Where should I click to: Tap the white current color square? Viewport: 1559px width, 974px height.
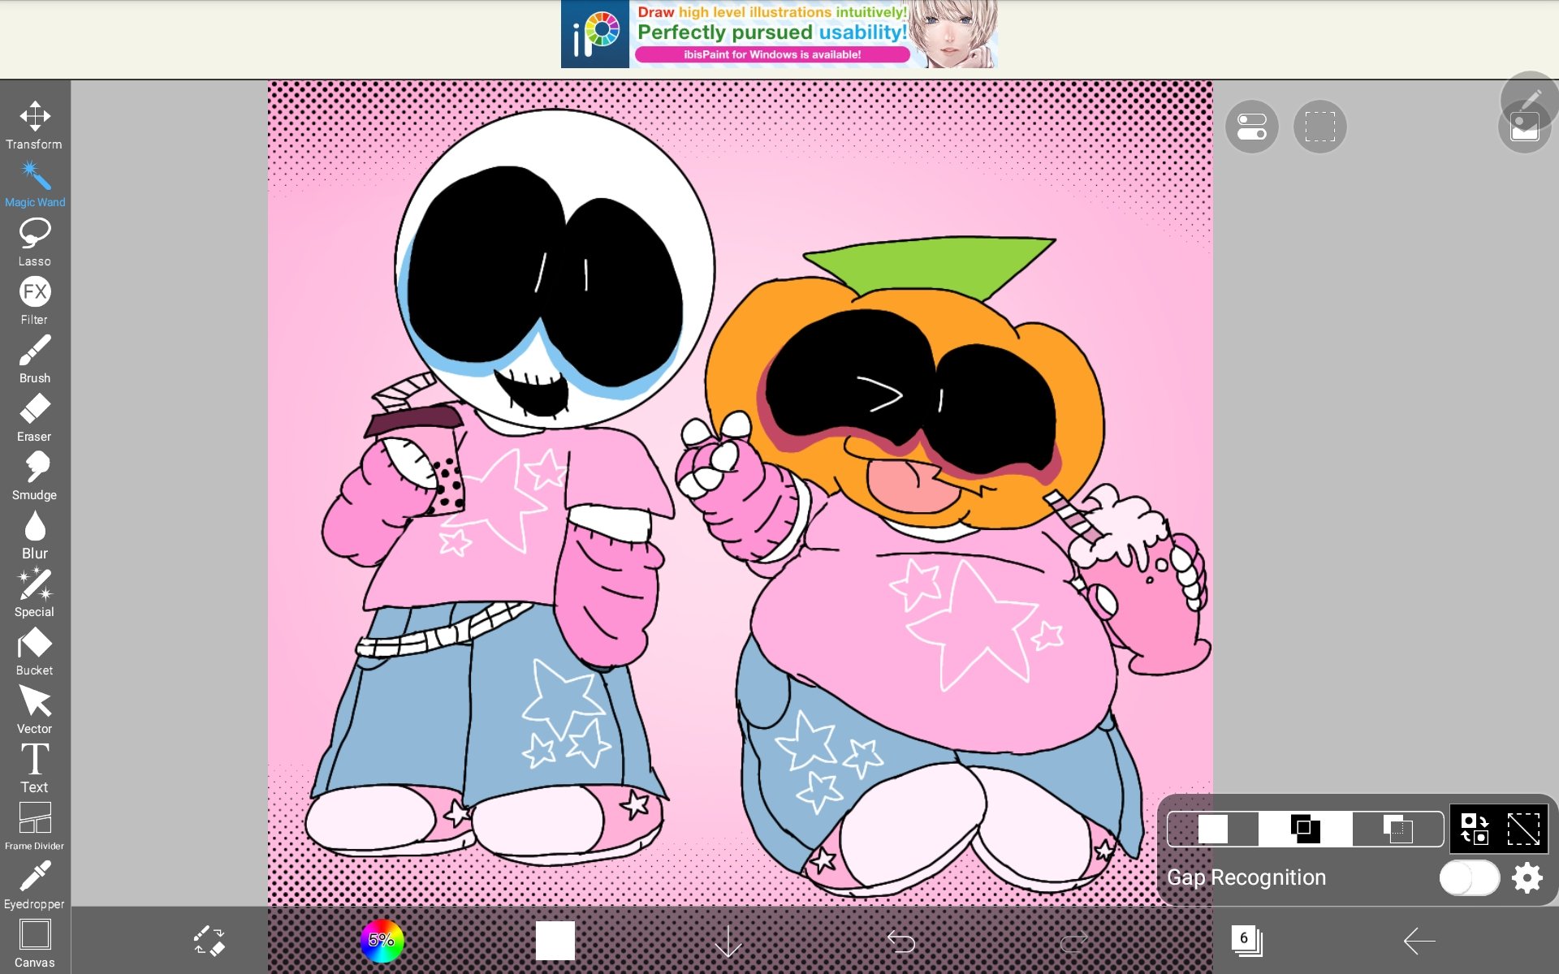pos(555,941)
